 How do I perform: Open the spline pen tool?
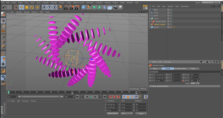(x=89, y=7)
